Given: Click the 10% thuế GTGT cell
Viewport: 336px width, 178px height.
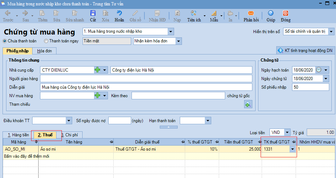Looking at the screenshot, I should pos(202,149).
